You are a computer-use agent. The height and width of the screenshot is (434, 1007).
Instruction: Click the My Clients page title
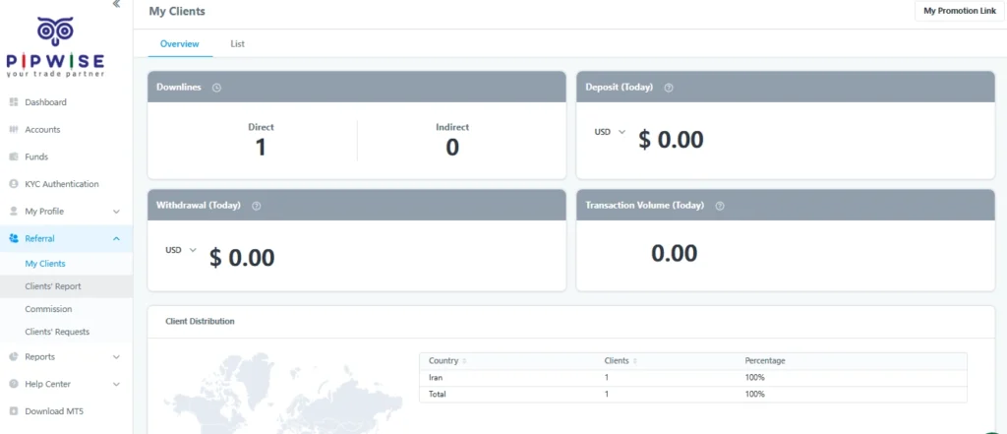coord(177,12)
